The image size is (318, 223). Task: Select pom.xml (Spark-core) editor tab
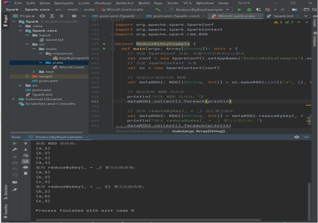[175, 16]
